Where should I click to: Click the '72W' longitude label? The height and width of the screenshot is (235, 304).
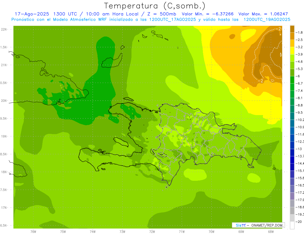(x=152, y=231)
